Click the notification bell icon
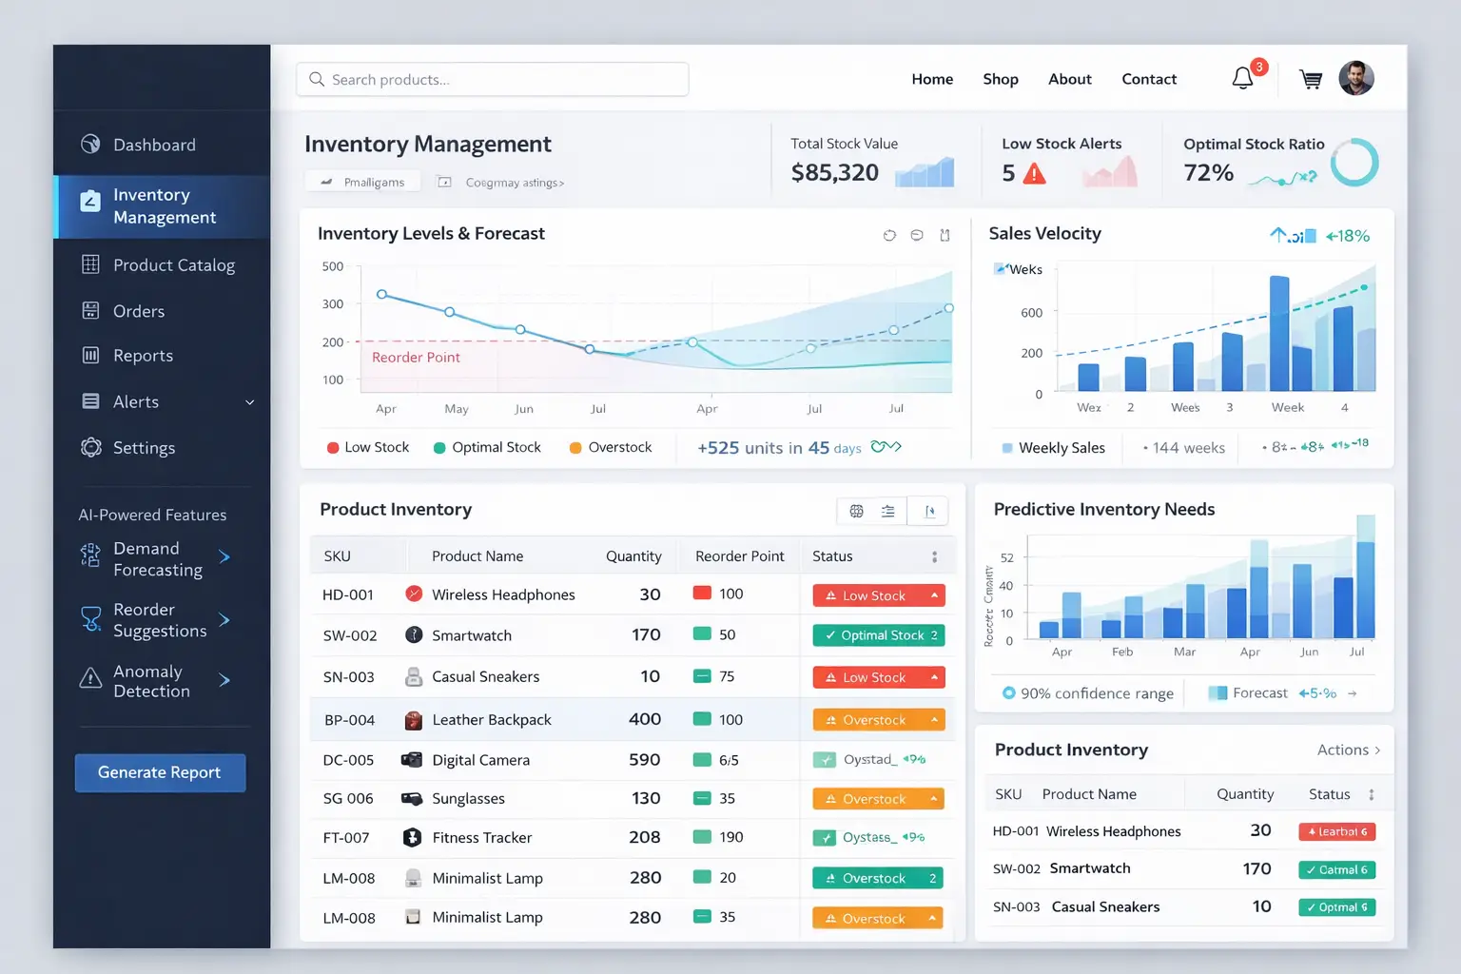The image size is (1461, 974). pos(1242,79)
